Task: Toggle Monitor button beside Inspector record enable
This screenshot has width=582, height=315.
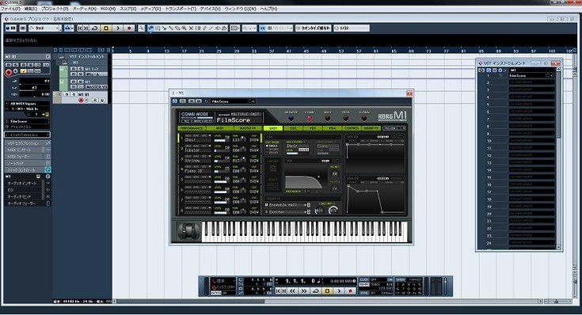Action: point(16,71)
